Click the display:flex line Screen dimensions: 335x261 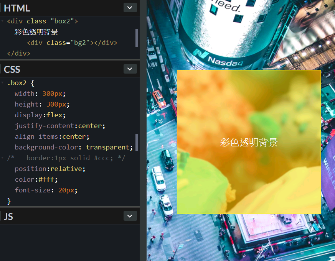click(x=40, y=115)
